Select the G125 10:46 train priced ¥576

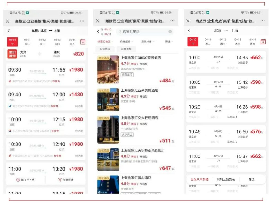(x=226, y=136)
